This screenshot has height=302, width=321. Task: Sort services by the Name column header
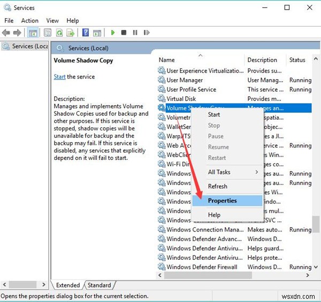167,60
